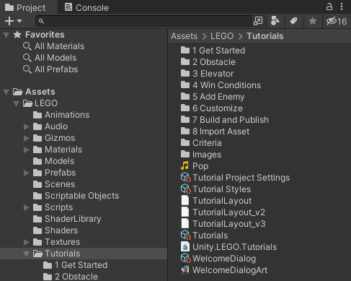This screenshot has height=281, width=351.
Task: Select 2 Obstacle under Tutorials in tree
Action: point(71,277)
